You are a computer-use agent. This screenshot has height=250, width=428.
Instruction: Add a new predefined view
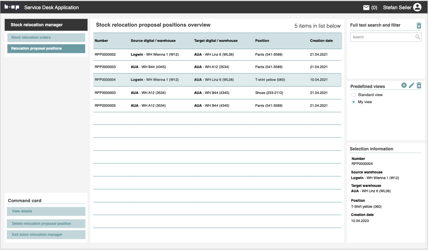pyautogui.click(x=404, y=85)
